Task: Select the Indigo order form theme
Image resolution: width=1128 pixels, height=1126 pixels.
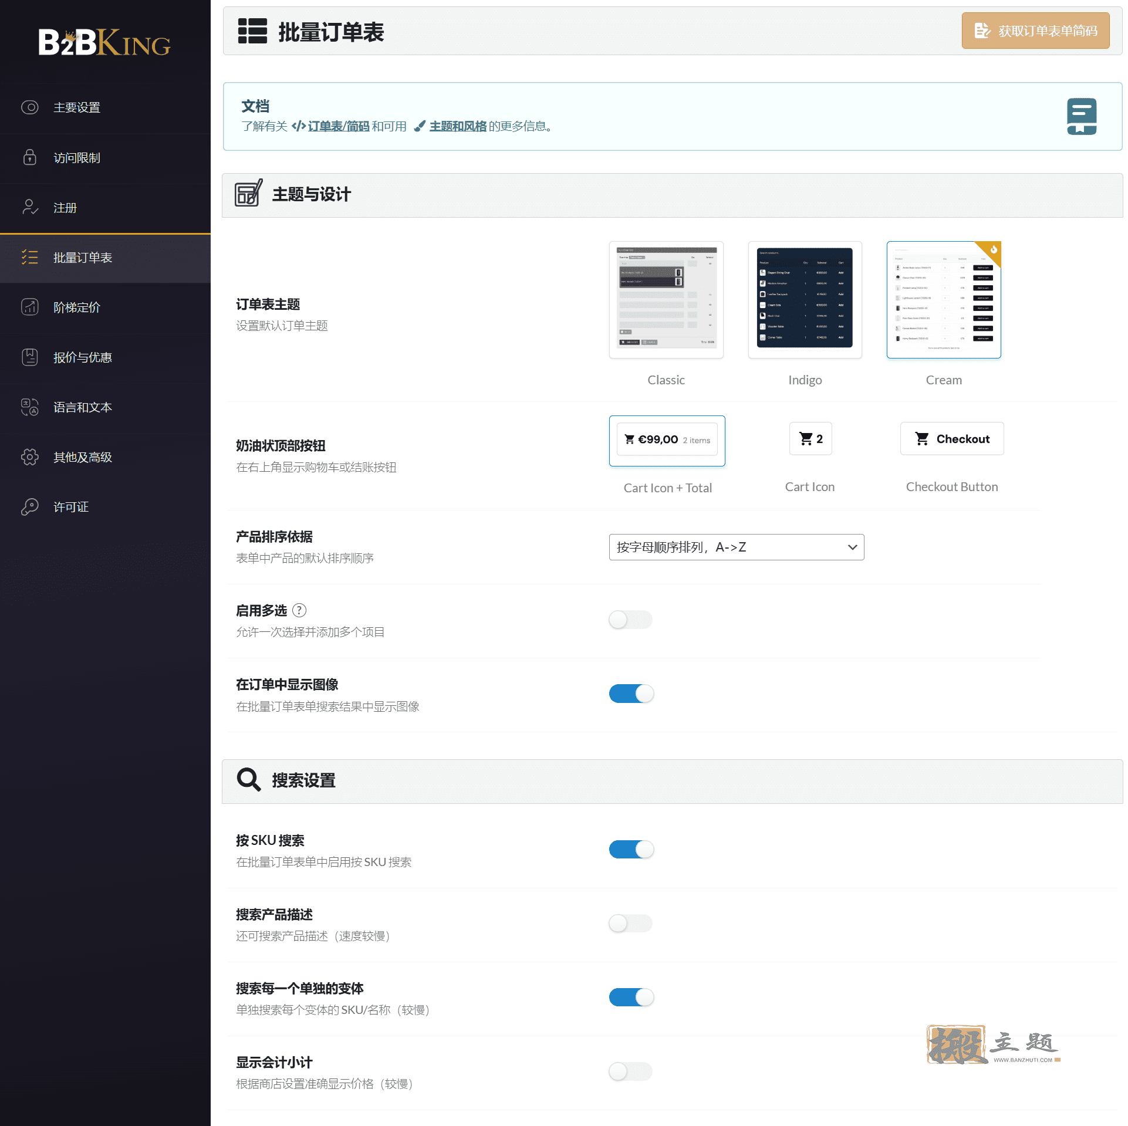Action: pos(805,300)
